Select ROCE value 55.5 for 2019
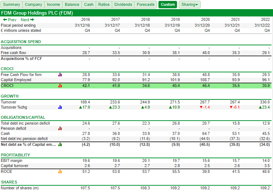The height and width of the screenshot is (193, 273). [x=176, y=171]
